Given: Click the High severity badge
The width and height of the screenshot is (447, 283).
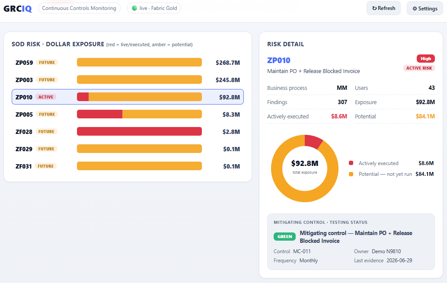Looking at the screenshot, I should tap(426, 58).
